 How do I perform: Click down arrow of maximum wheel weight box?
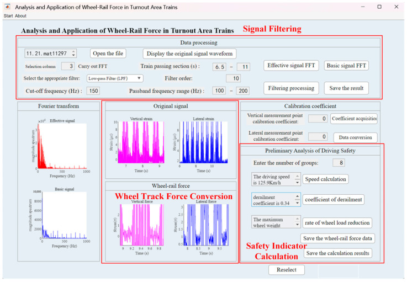(x=298, y=225)
